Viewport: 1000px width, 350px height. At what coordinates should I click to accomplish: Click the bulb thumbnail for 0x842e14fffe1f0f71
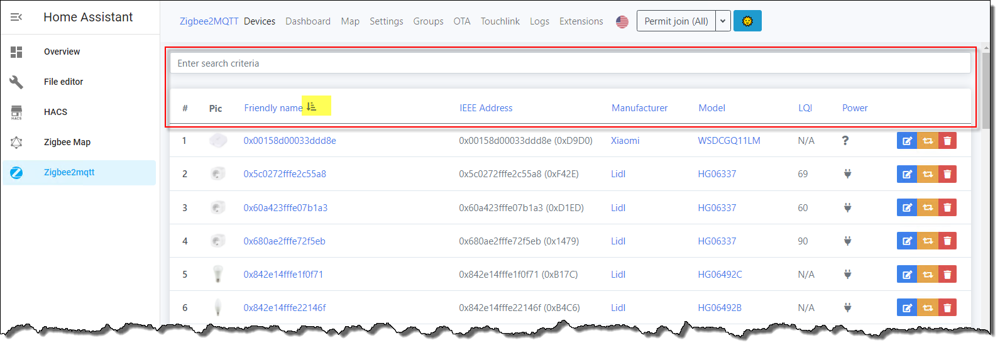coord(218,274)
